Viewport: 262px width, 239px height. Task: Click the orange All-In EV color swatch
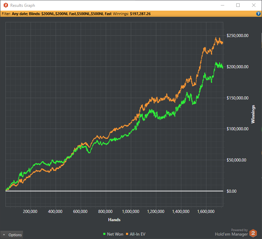127,234
